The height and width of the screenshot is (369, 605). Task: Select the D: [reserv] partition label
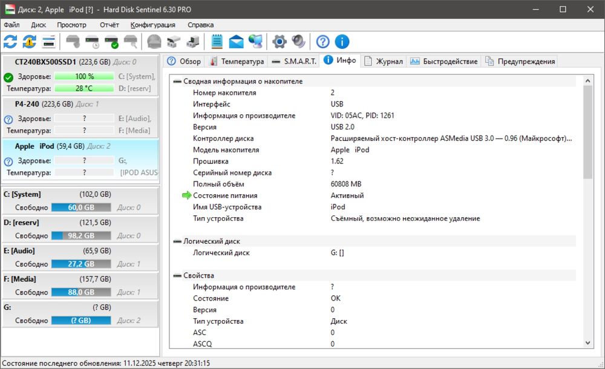pyautogui.click(x=21, y=223)
